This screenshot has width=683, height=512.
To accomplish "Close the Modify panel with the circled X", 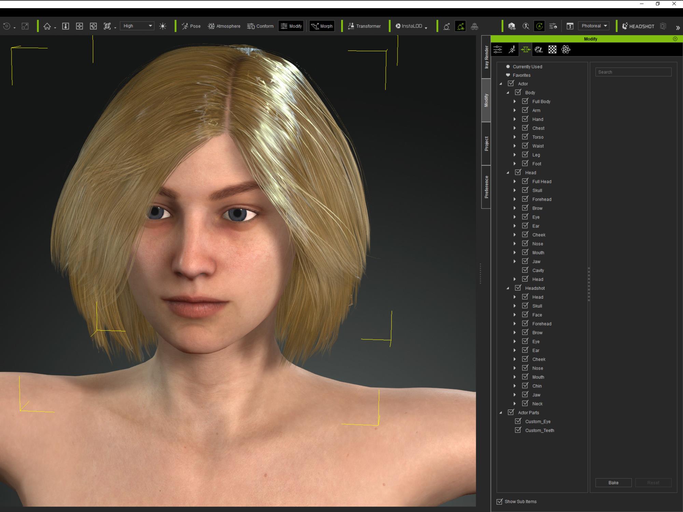I will point(675,39).
